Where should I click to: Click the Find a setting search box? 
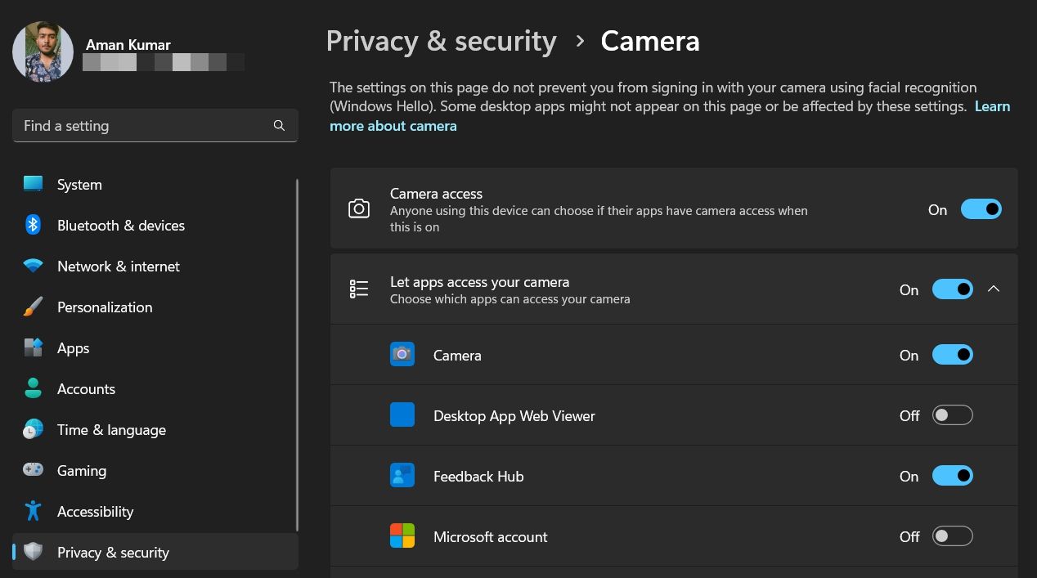tap(155, 126)
